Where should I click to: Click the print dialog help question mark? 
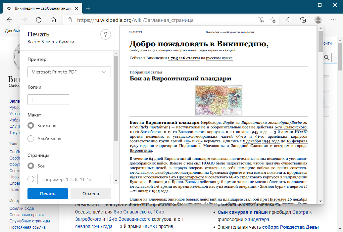pos(105,34)
